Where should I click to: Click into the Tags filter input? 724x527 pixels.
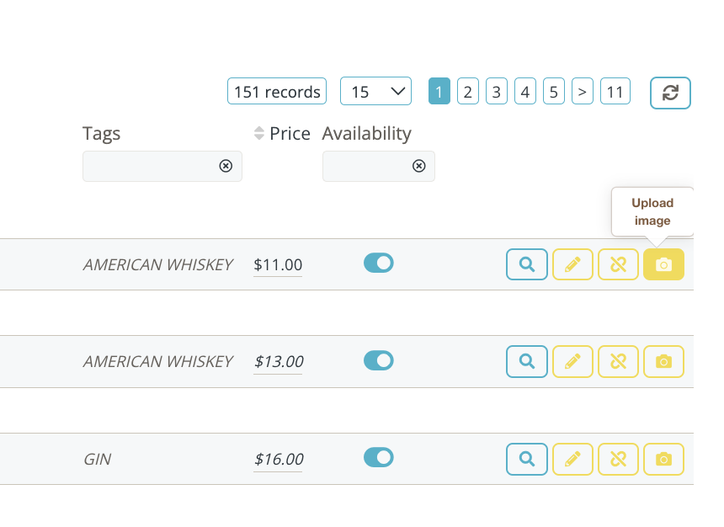[x=152, y=167]
